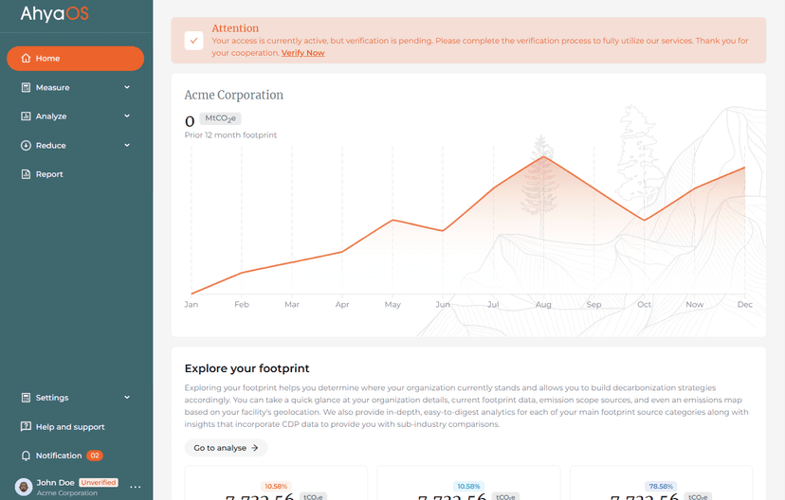Image resolution: width=785 pixels, height=500 pixels.
Task: Click the Home icon in sidebar
Action: 26,59
